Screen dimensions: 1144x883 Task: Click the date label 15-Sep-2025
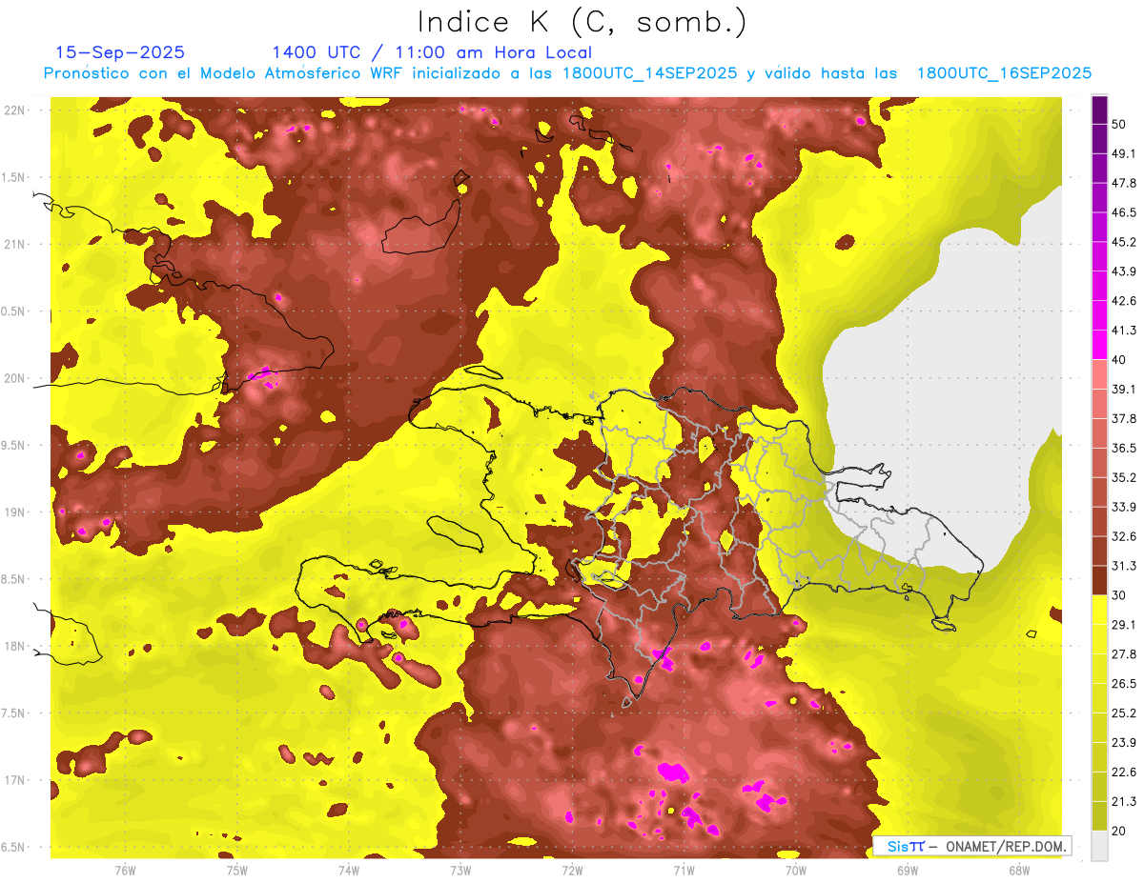point(120,52)
